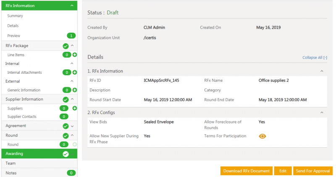The width and height of the screenshot is (336, 177).
Task: Collapse the 1. RFx Information details panel
Action: pyautogui.click(x=322, y=71)
